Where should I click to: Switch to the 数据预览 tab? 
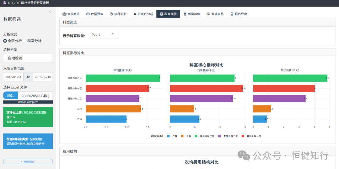pyautogui.click(x=95, y=14)
